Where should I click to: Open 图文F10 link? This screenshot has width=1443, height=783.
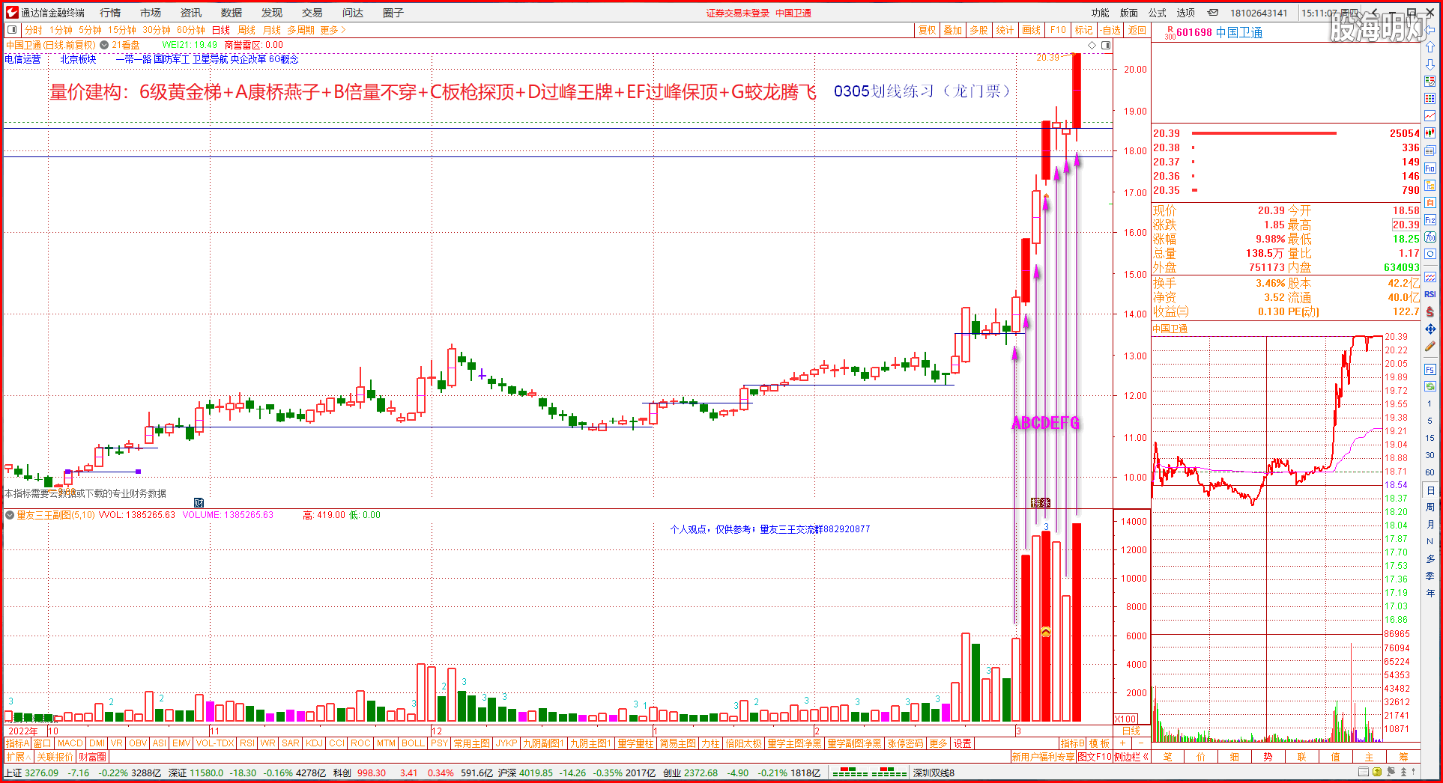point(1095,757)
